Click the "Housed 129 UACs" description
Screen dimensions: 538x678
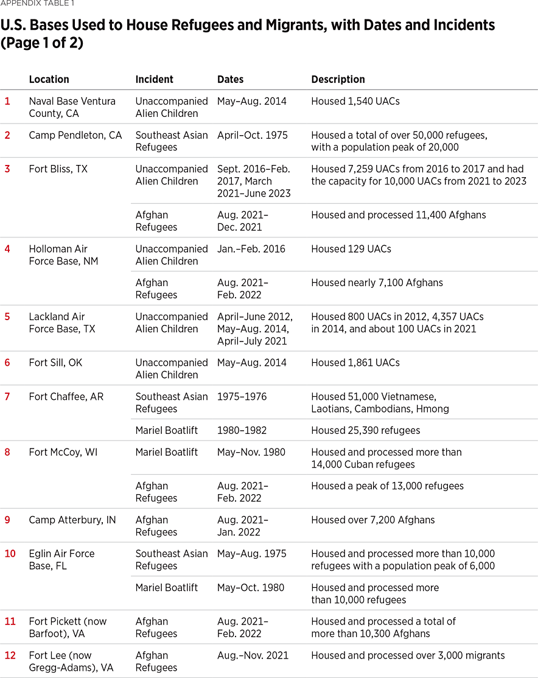tap(351, 249)
